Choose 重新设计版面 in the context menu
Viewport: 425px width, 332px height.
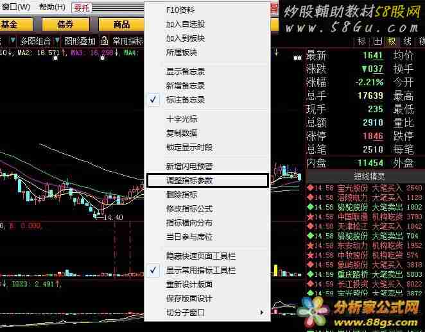point(207,284)
